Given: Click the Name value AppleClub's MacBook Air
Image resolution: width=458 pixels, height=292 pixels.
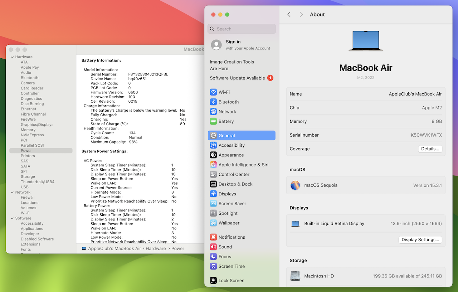Looking at the screenshot, I should (415, 94).
